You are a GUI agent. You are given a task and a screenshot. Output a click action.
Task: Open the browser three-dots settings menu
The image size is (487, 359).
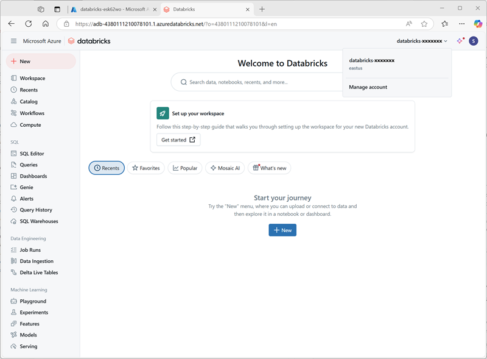point(462,24)
